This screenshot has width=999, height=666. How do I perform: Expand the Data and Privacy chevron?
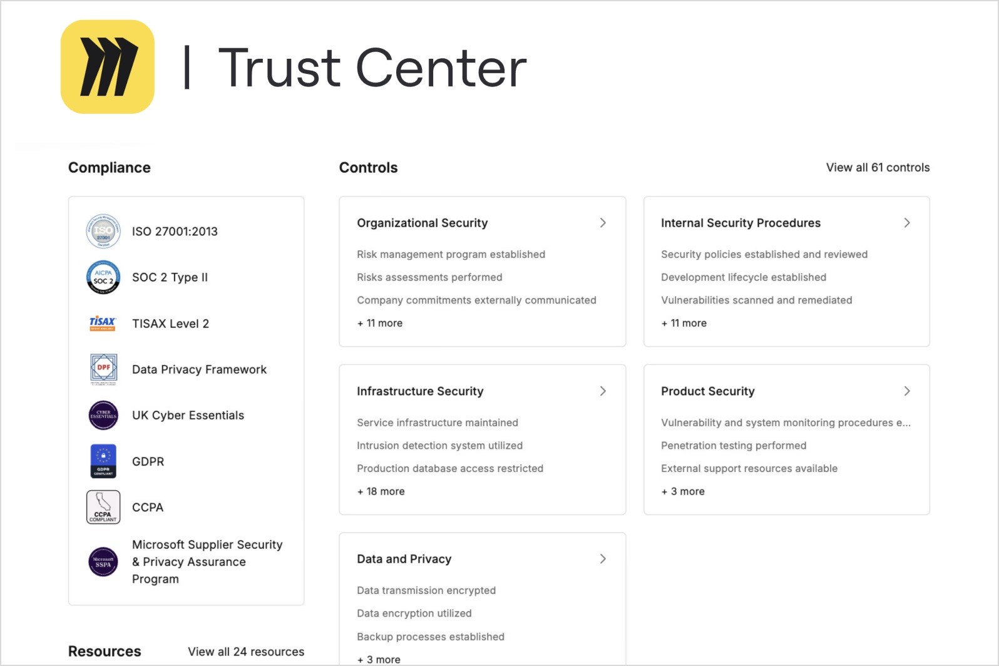603,559
